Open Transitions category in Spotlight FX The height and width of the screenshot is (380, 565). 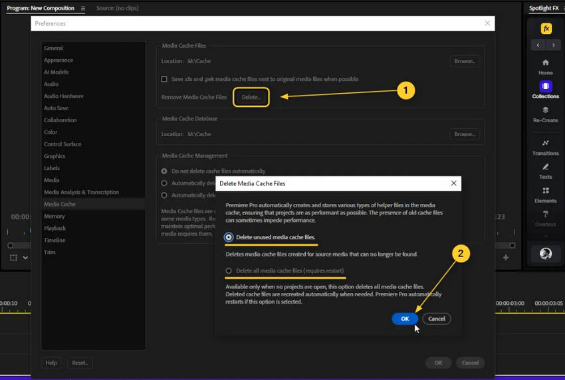click(545, 147)
